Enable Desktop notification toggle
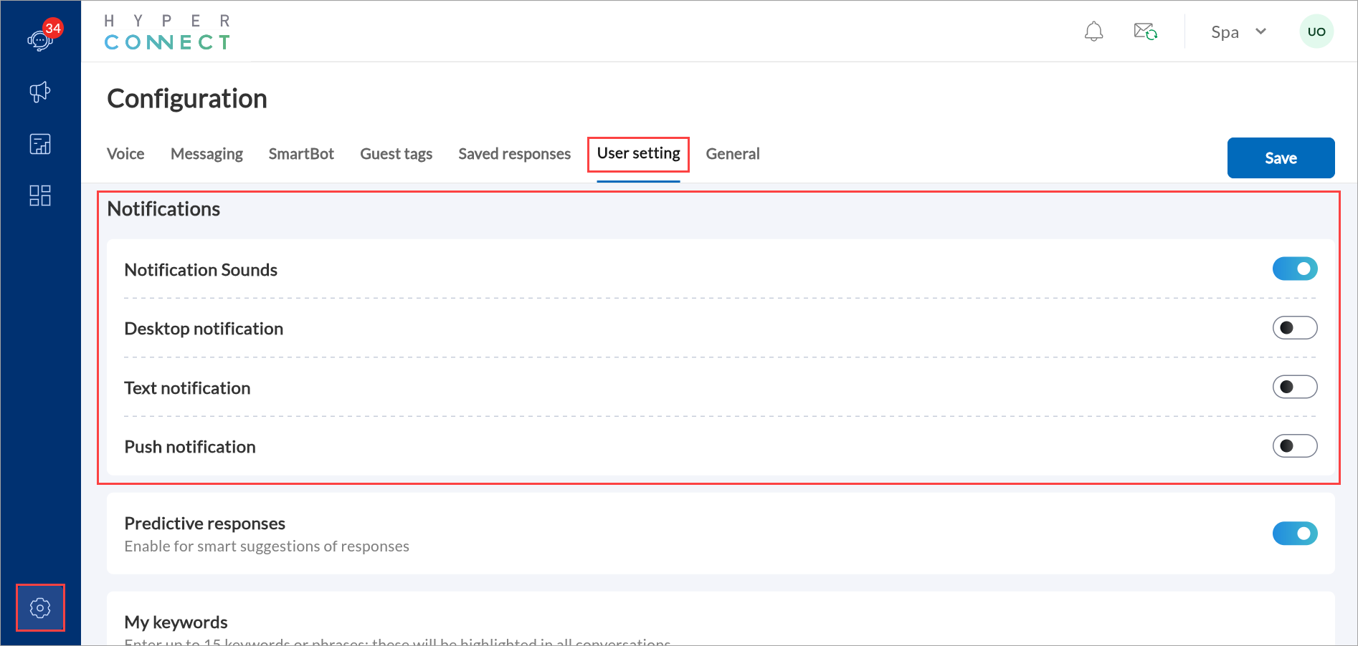 (1295, 328)
